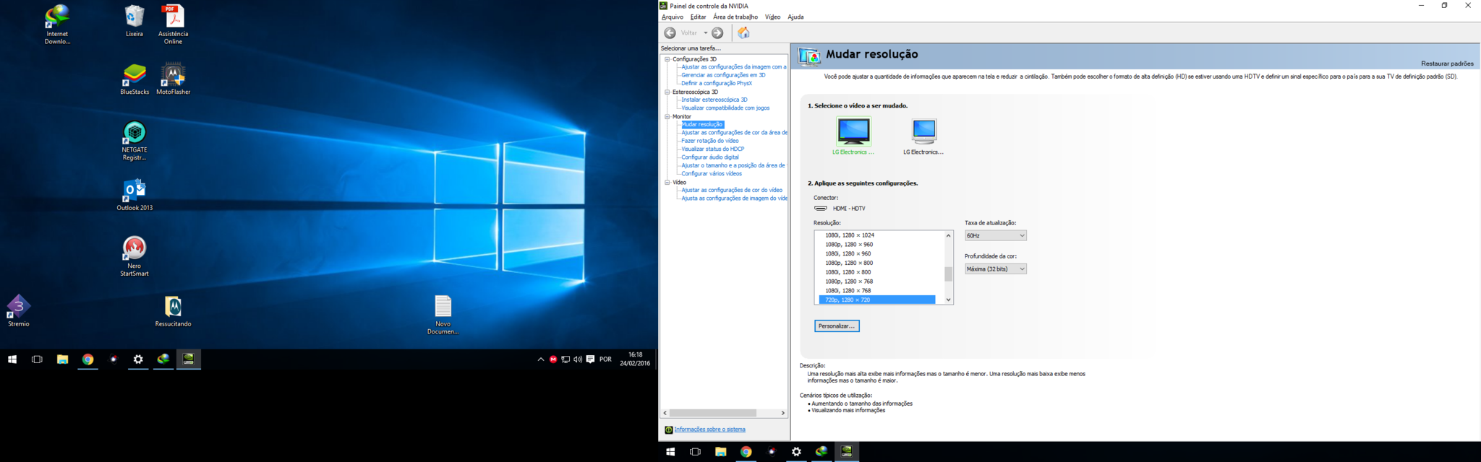The width and height of the screenshot is (1481, 462).
Task: Open Chrome on the clock-side taskbar
Action: click(88, 359)
